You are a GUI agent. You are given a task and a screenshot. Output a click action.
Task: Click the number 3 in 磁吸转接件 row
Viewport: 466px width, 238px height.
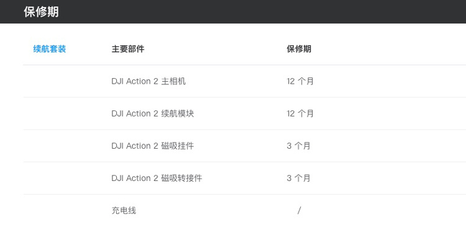(x=289, y=178)
